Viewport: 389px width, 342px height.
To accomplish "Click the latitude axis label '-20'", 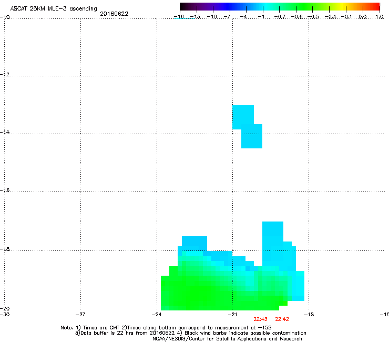I will tap(5, 308).
